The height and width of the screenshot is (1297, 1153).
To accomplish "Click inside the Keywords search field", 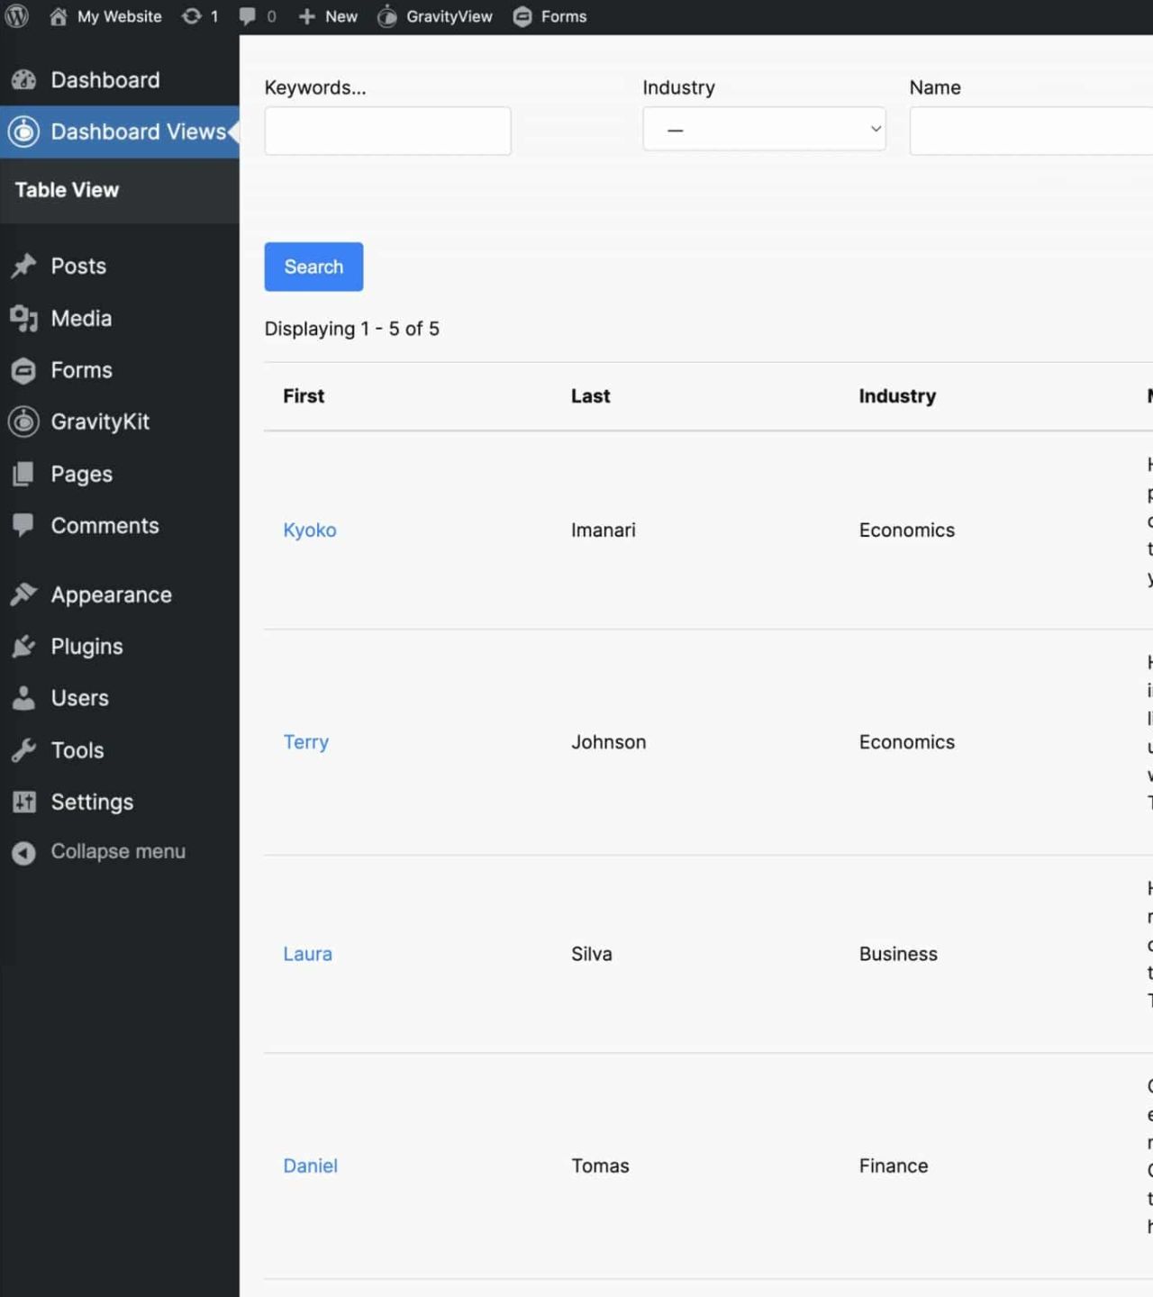I will click(387, 130).
